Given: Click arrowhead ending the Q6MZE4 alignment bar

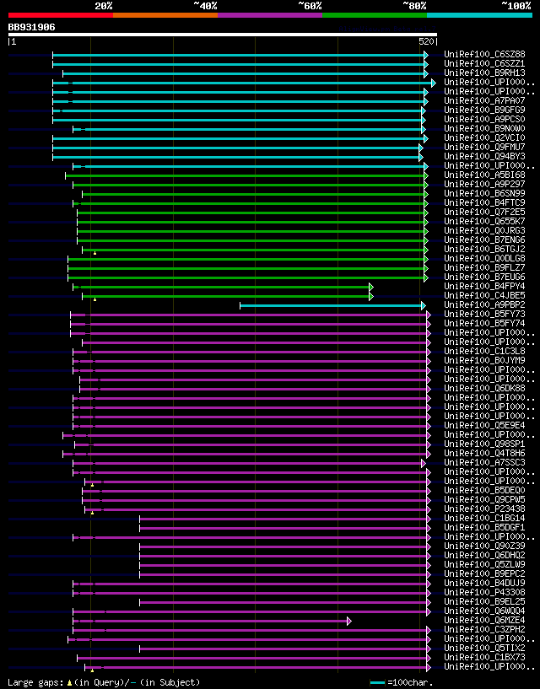Looking at the screenshot, I should tap(349, 621).
